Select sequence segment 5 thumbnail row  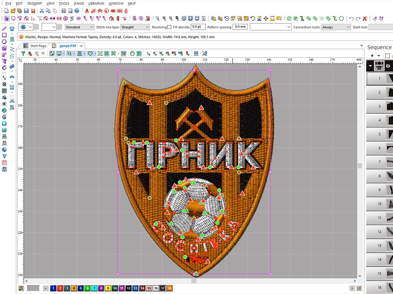click(380, 134)
